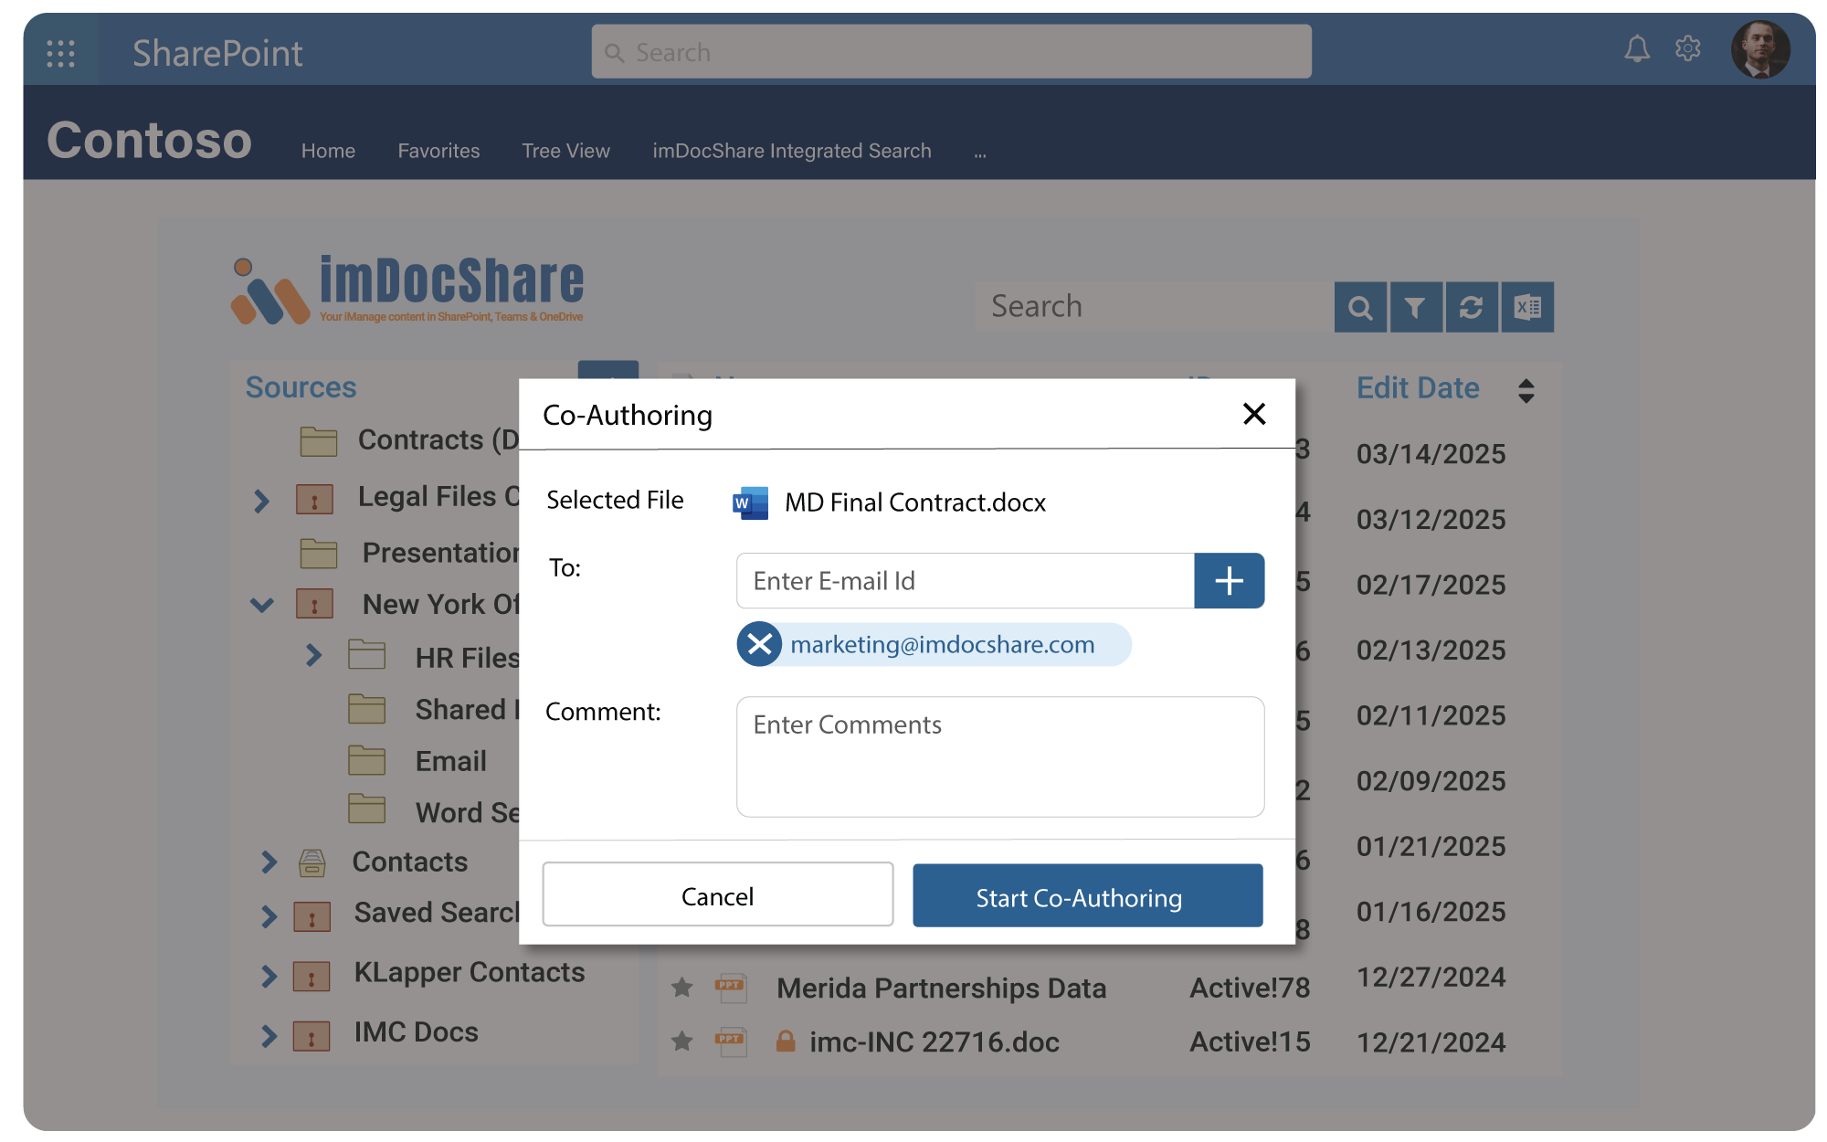Add the email with the plus button
Viewport: 1827px width, 1142px height.
1229,580
